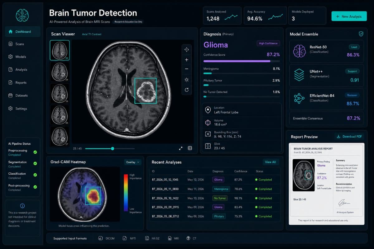Select scan thumbnail slice 27

point(60,136)
